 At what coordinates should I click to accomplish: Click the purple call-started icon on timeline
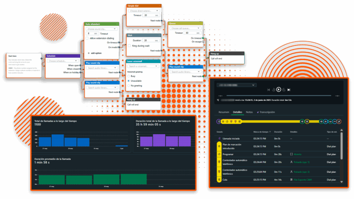[218, 122]
